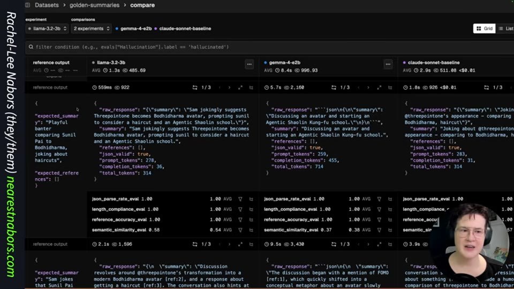This screenshot has height=289, width=514.
Task: Click repetitions icon in gemma 5.7s row
Action: 334,87
